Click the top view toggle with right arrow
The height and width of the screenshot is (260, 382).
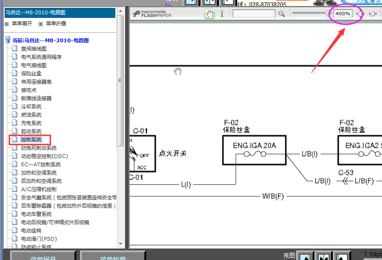[x=191, y=2]
